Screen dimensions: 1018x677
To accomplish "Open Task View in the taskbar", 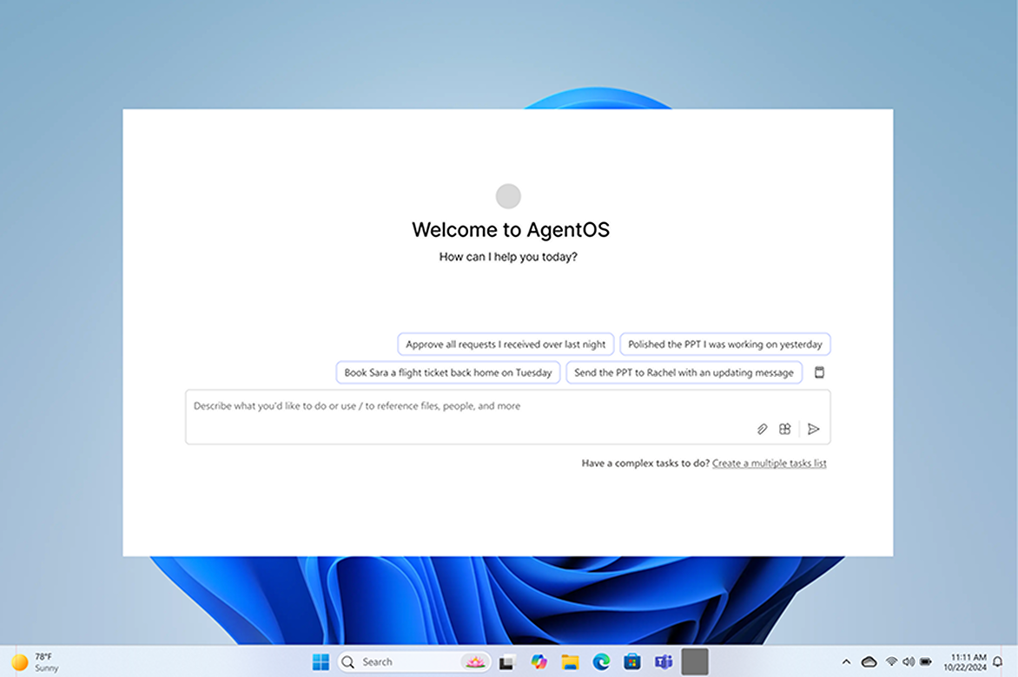I will (x=507, y=662).
